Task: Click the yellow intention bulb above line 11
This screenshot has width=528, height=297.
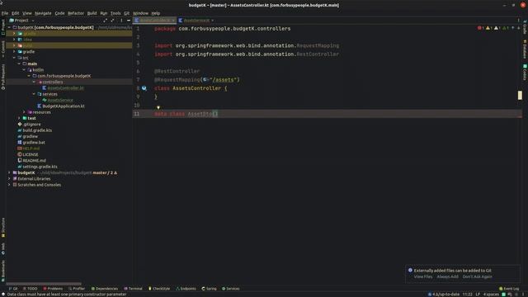Action: coord(158,108)
